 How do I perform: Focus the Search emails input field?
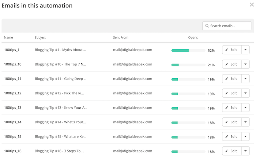pos(227,26)
